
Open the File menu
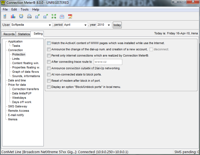pos(5,9)
